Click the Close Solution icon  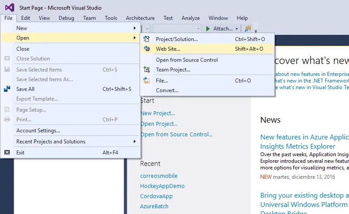(7, 58)
